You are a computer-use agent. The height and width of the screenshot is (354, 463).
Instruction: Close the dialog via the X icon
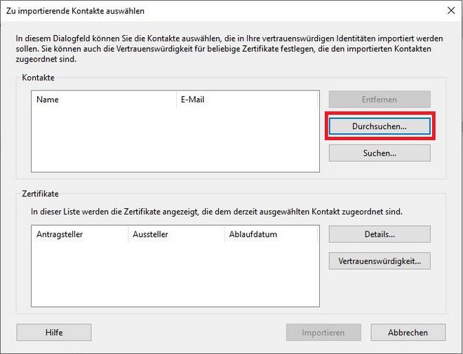(x=451, y=11)
